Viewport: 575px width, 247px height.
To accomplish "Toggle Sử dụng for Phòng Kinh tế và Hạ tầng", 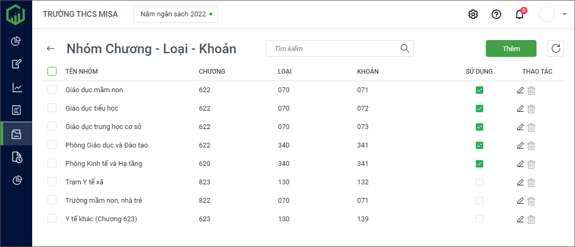I will point(479,164).
